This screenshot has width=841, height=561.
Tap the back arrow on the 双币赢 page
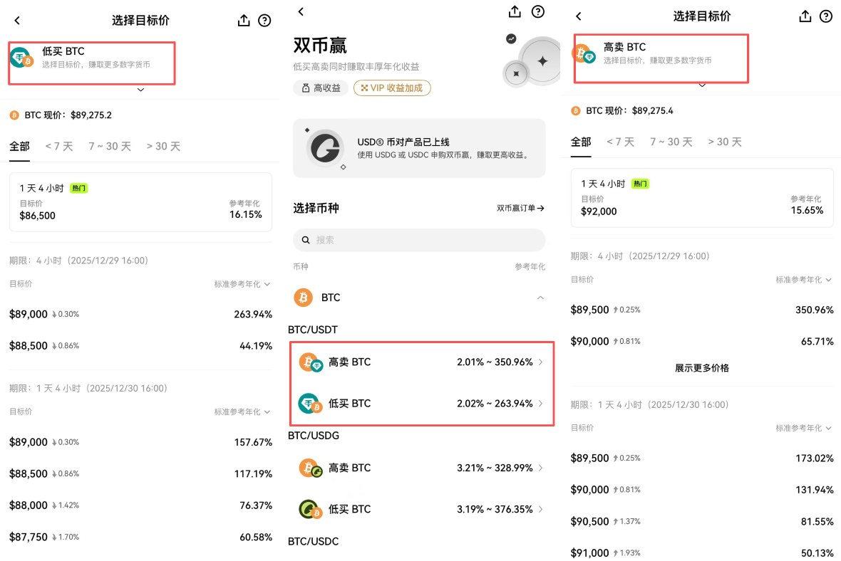pyautogui.click(x=300, y=11)
